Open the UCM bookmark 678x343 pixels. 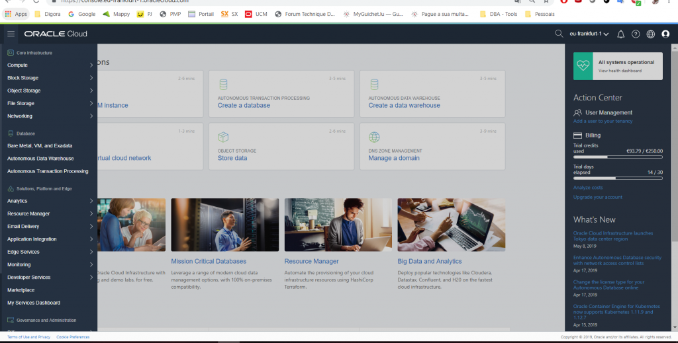[x=256, y=14]
